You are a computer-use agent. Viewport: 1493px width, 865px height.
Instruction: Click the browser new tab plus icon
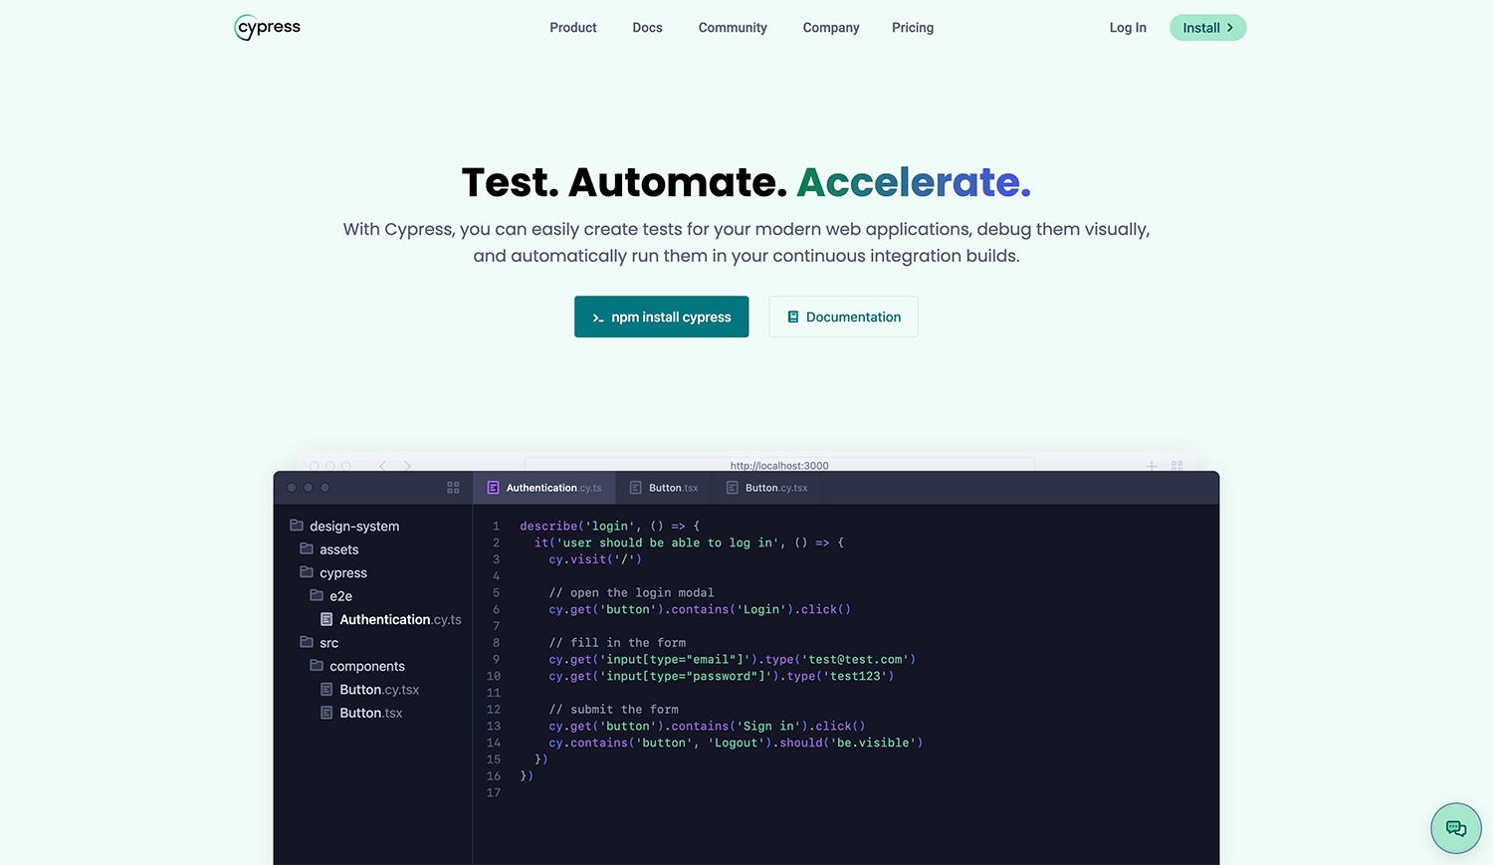click(x=1152, y=466)
